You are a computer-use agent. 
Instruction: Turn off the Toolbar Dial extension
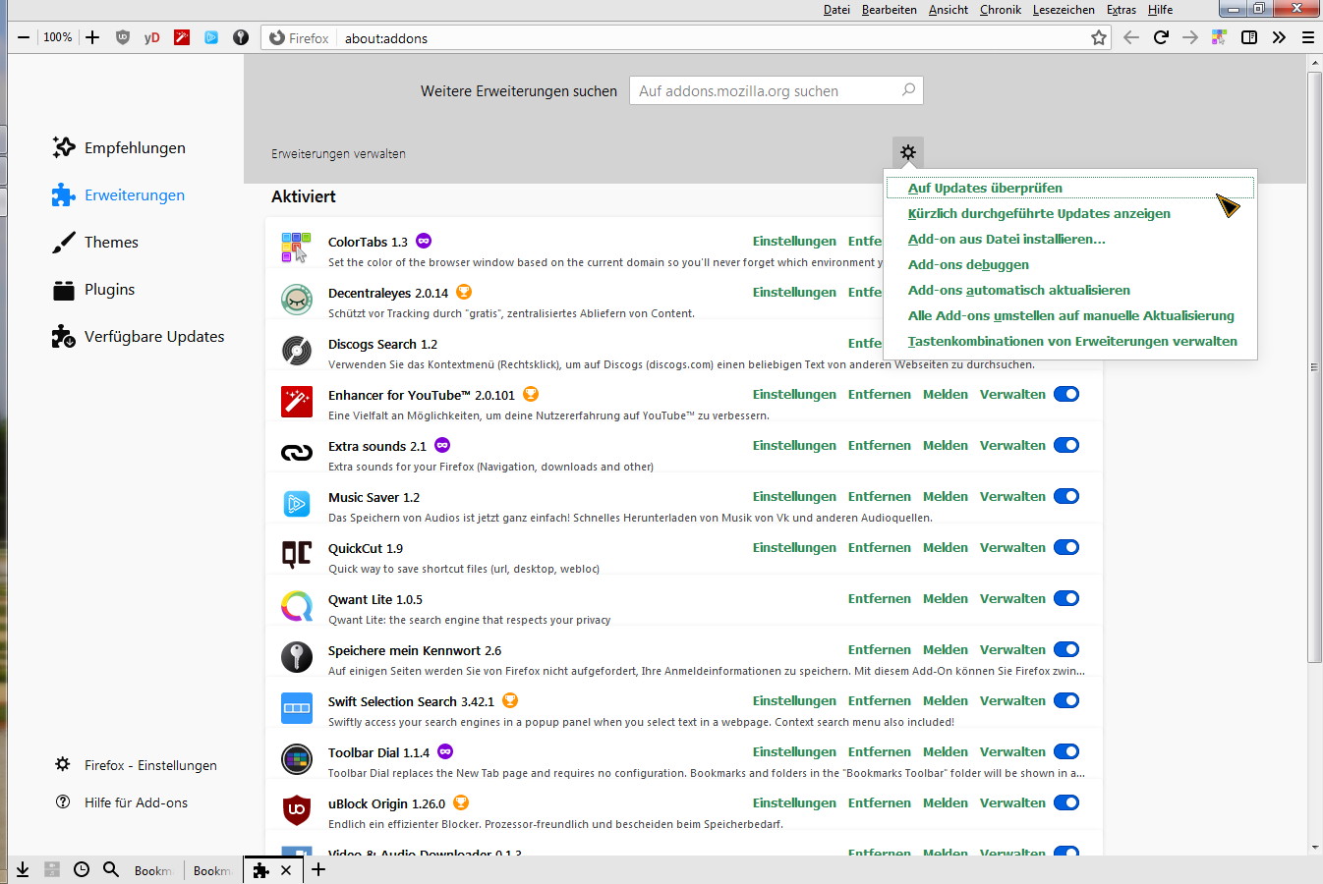pos(1066,751)
